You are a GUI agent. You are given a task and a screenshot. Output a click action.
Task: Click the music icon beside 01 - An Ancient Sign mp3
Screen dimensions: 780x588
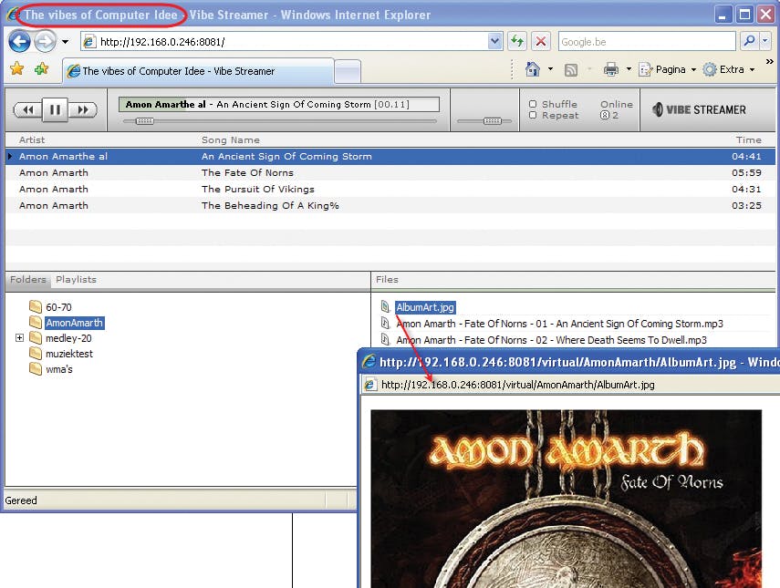coord(385,323)
